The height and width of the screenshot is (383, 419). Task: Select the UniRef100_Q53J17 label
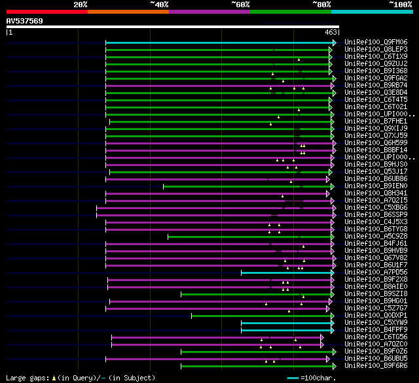[x=376, y=172]
